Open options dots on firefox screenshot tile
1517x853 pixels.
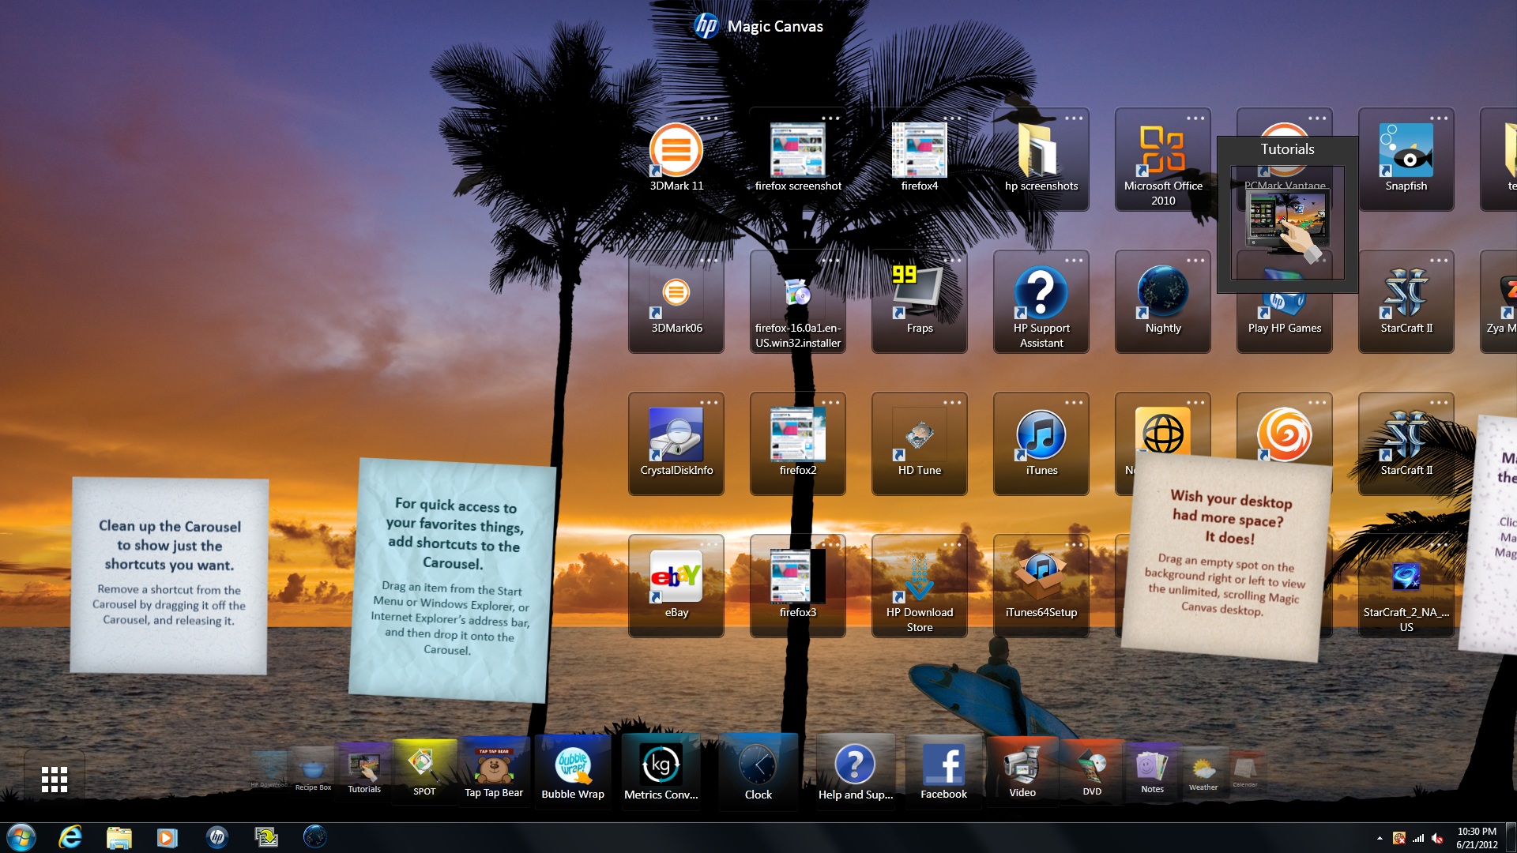(830, 118)
